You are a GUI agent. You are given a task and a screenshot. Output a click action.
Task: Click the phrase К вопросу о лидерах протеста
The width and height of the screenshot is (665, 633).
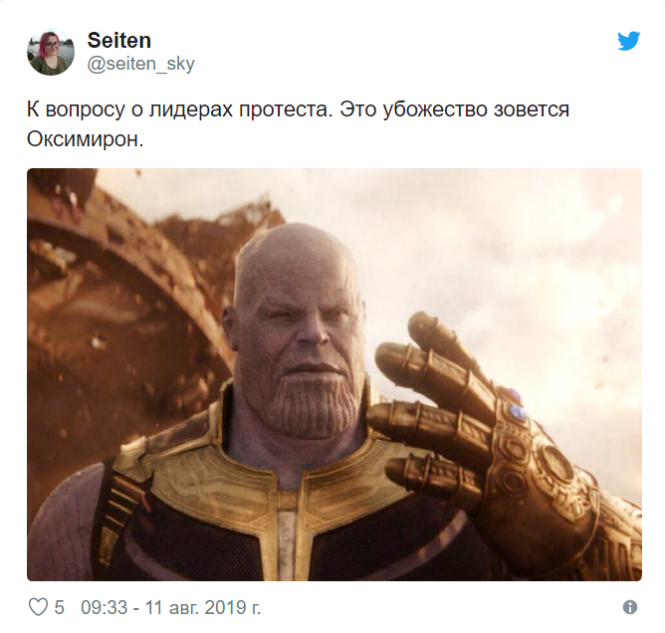pos(180,109)
